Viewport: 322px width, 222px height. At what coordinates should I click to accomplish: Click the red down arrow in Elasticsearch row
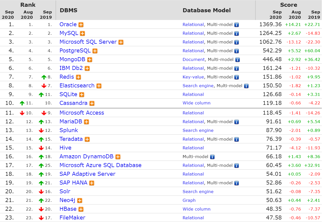(44, 86)
